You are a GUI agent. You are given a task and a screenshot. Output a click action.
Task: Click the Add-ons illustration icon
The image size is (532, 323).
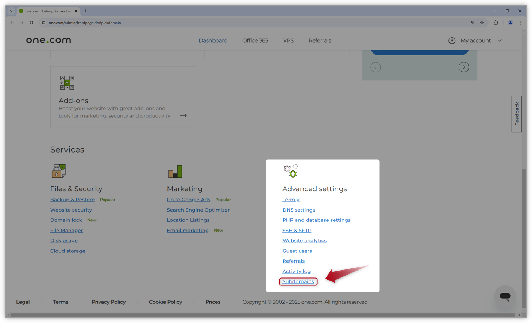coord(66,82)
